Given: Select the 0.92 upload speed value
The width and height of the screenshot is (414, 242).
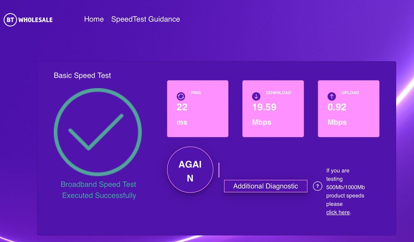Looking at the screenshot, I should 337,107.
